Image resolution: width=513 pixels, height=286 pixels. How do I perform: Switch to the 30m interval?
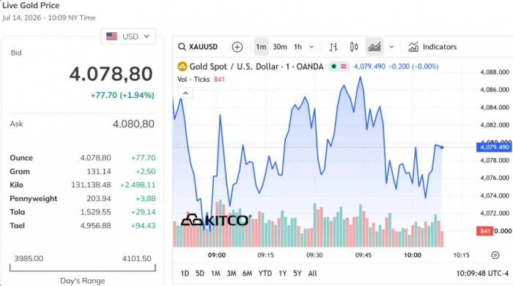click(280, 47)
